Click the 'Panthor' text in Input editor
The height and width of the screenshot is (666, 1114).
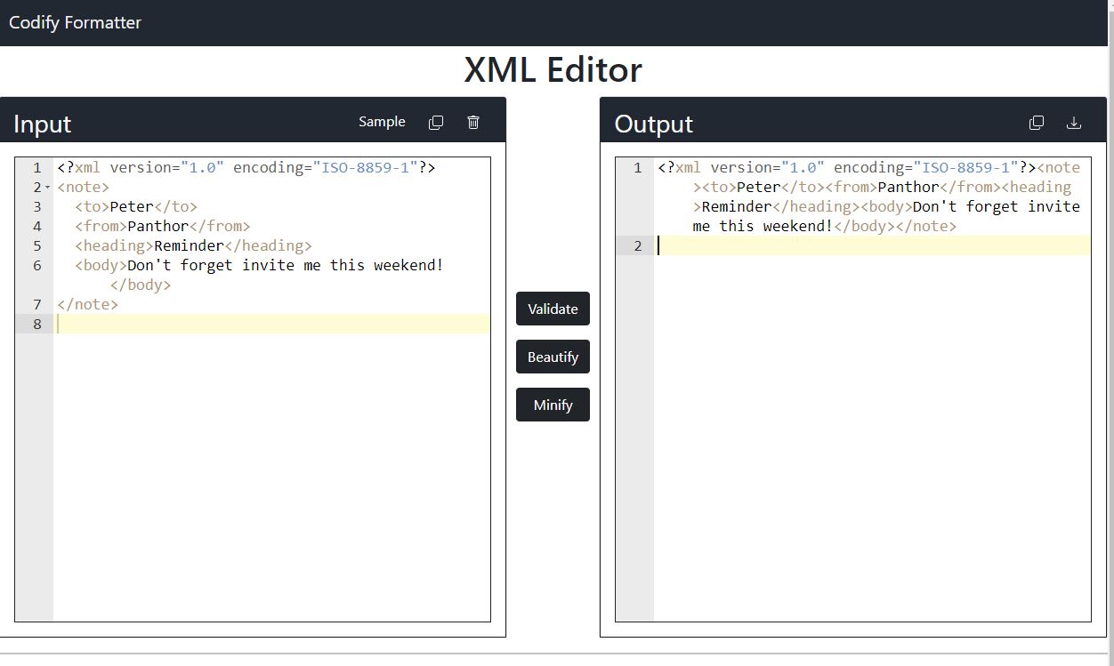[158, 226]
